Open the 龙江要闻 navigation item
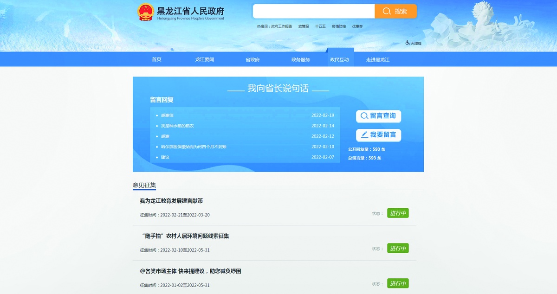 [x=205, y=59]
